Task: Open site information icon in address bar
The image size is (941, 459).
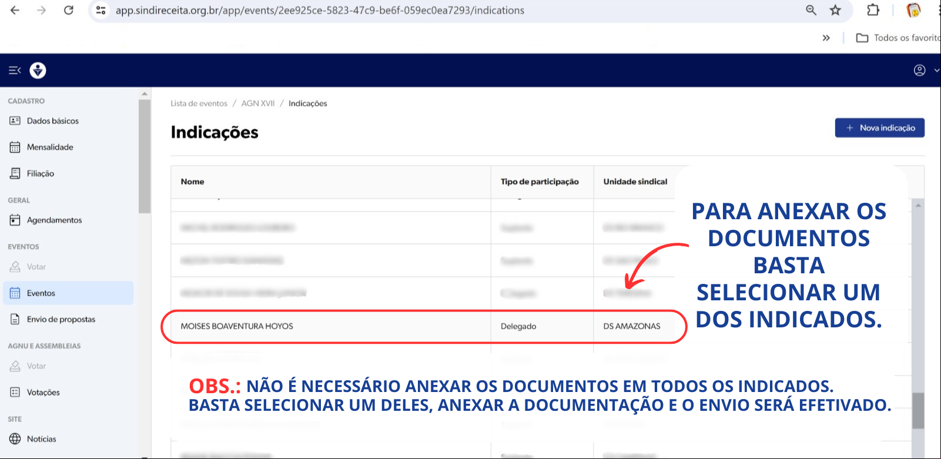Action: pyautogui.click(x=101, y=10)
